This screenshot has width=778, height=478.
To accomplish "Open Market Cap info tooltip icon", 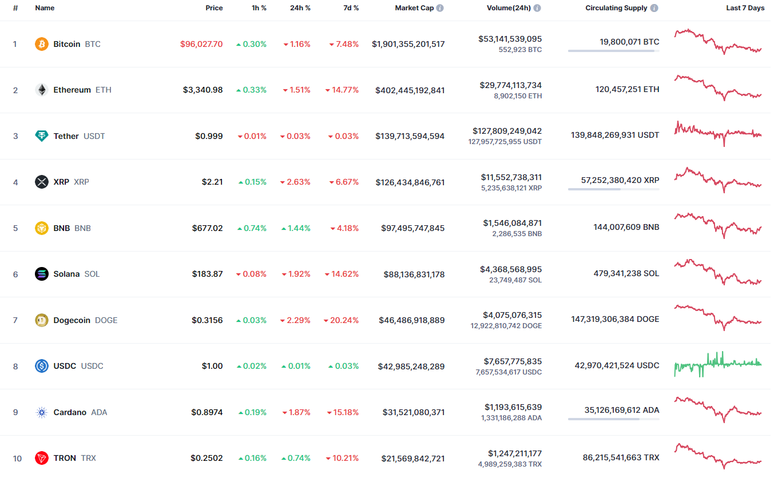I will 440,9.
